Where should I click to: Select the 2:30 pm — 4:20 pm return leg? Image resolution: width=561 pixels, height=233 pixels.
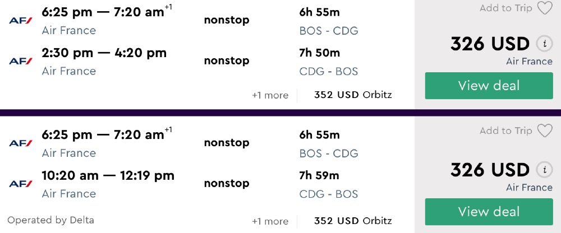(104, 53)
